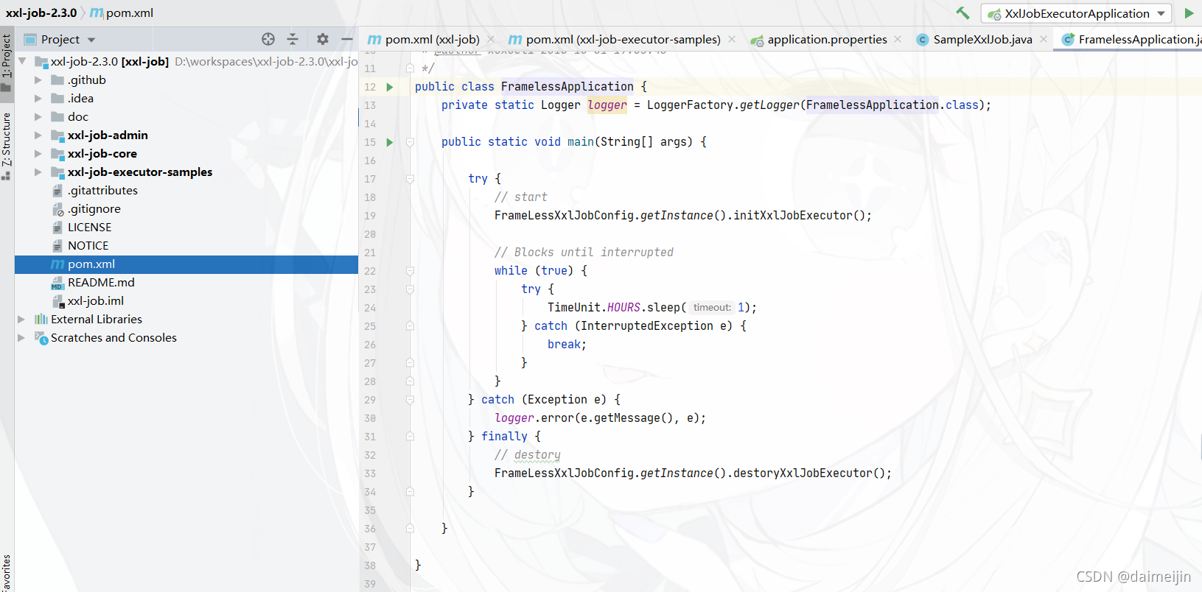
Task: Click pom.xml breadcrumb in navigation bar
Action: (122, 13)
